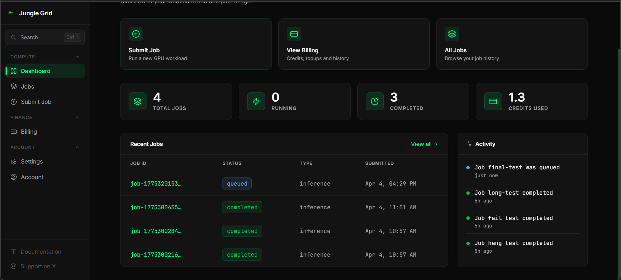The height and width of the screenshot is (280, 621).
Task: Click the clock icon beside Completed count
Action: [x=374, y=102]
